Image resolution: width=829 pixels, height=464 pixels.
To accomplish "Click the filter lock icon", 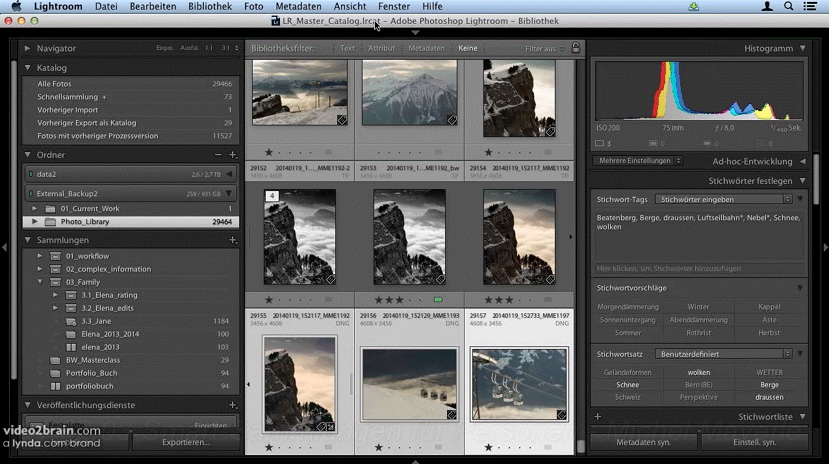I will click(x=576, y=48).
